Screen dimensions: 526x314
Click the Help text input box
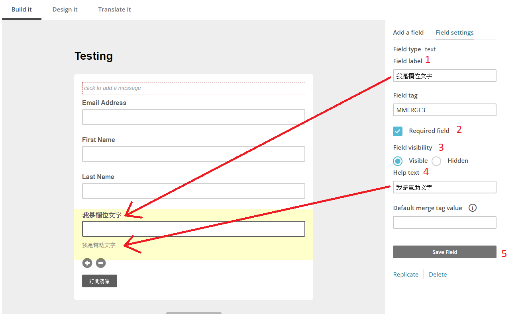(445, 187)
